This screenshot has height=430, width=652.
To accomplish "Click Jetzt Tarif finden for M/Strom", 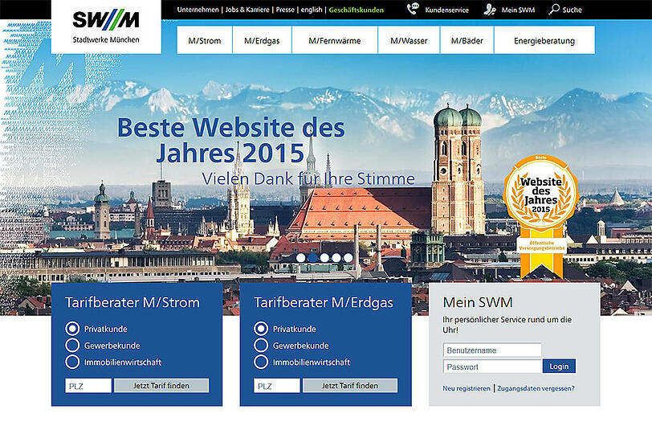I will tap(161, 386).
